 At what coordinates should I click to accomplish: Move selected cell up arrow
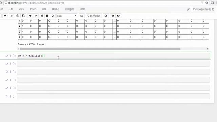coord(30,16)
